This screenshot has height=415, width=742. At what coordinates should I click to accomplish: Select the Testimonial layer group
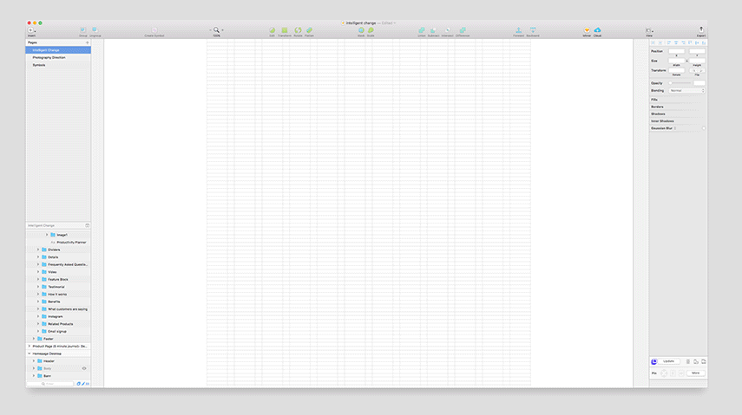(x=58, y=287)
